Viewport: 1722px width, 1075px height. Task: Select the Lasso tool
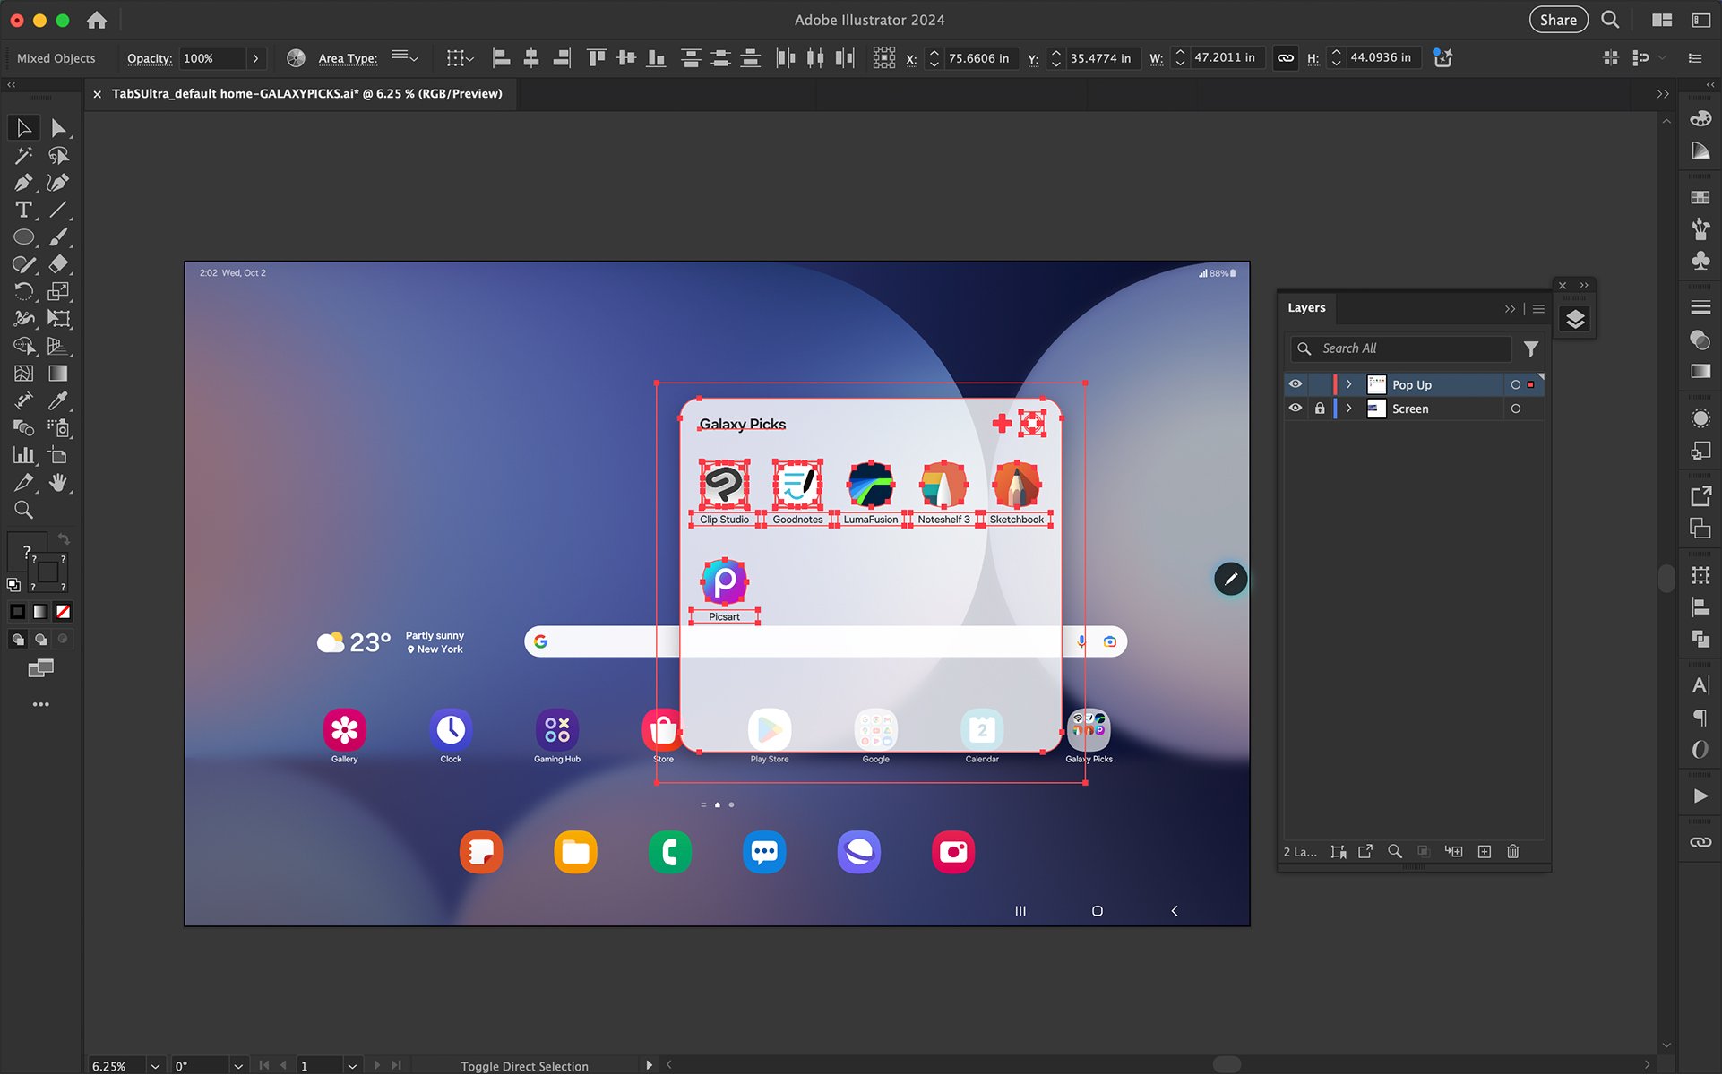coord(58,156)
